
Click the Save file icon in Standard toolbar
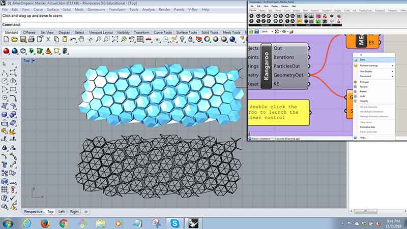(x=23, y=40)
